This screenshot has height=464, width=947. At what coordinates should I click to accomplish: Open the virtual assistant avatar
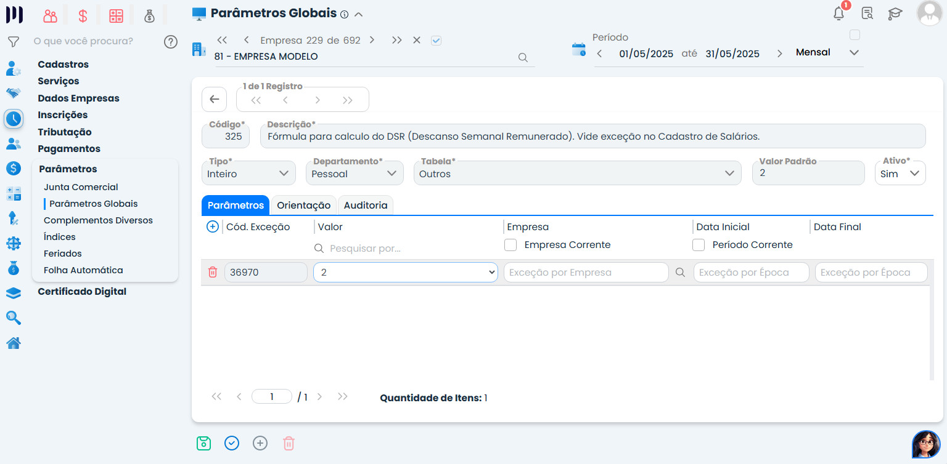pos(925,444)
